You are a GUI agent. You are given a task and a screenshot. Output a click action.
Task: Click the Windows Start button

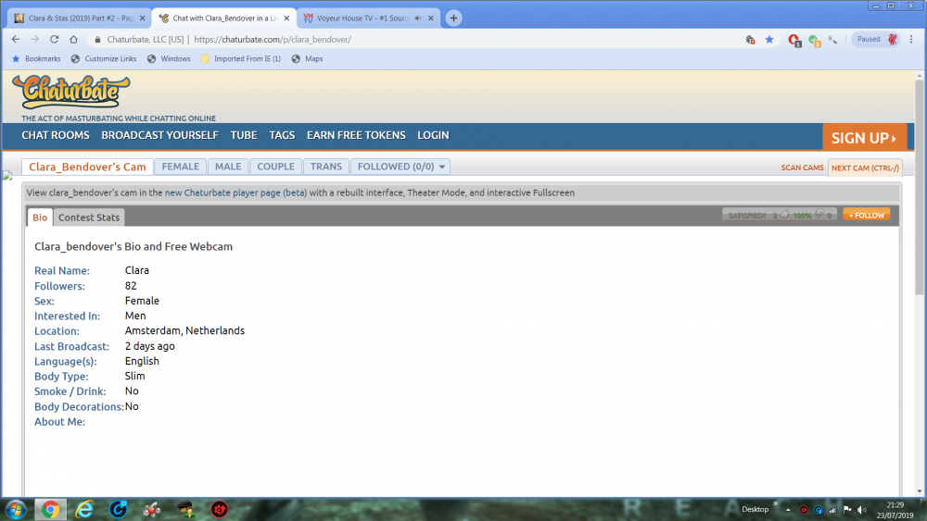tap(16, 509)
